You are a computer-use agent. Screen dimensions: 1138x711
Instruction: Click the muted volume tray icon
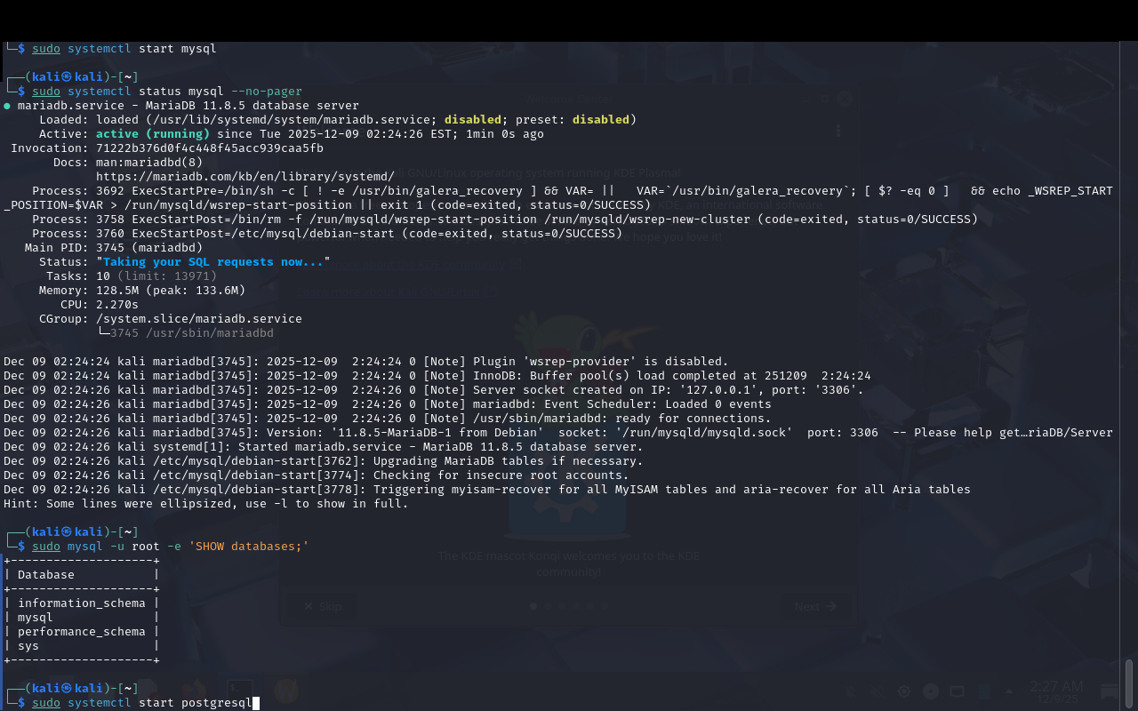(x=877, y=691)
